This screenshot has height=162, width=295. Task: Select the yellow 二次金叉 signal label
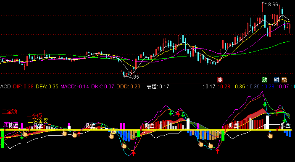click(x=38, y=121)
